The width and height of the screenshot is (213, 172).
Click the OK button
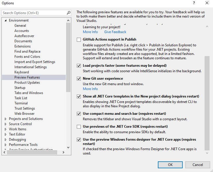170,165
